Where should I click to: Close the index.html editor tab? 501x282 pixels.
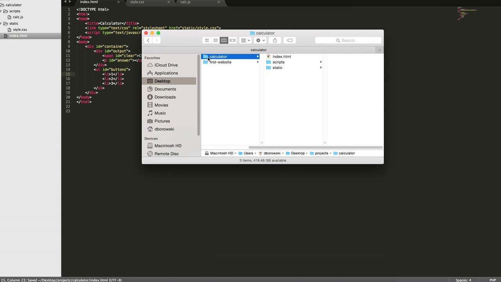[x=118, y=2]
